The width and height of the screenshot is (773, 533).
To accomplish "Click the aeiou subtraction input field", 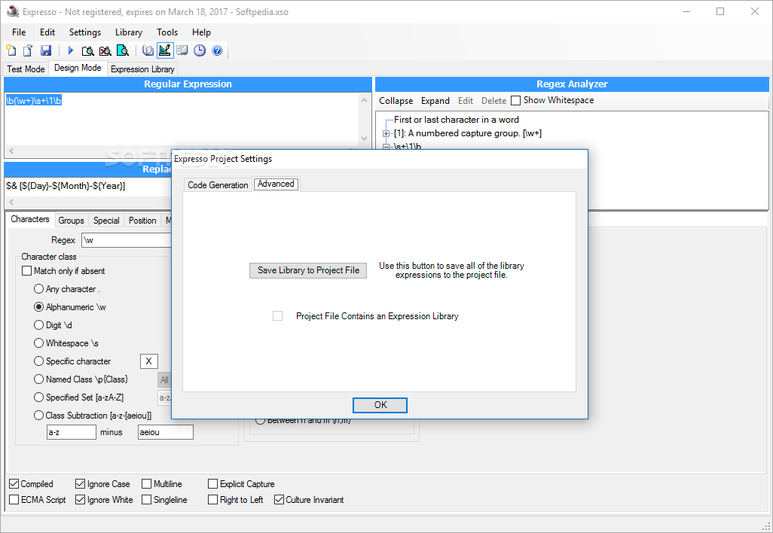I will pos(166,432).
